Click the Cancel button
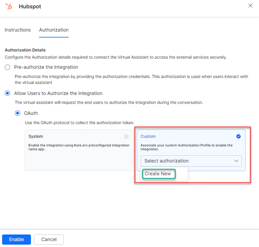Image resolution: width=259 pixels, height=247 pixels. tap(49, 239)
